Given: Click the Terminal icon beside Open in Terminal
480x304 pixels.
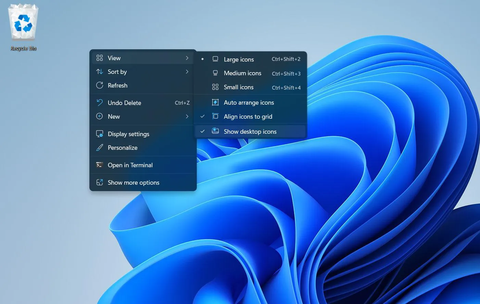Looking at the screenshot, I should coord(99,164).
